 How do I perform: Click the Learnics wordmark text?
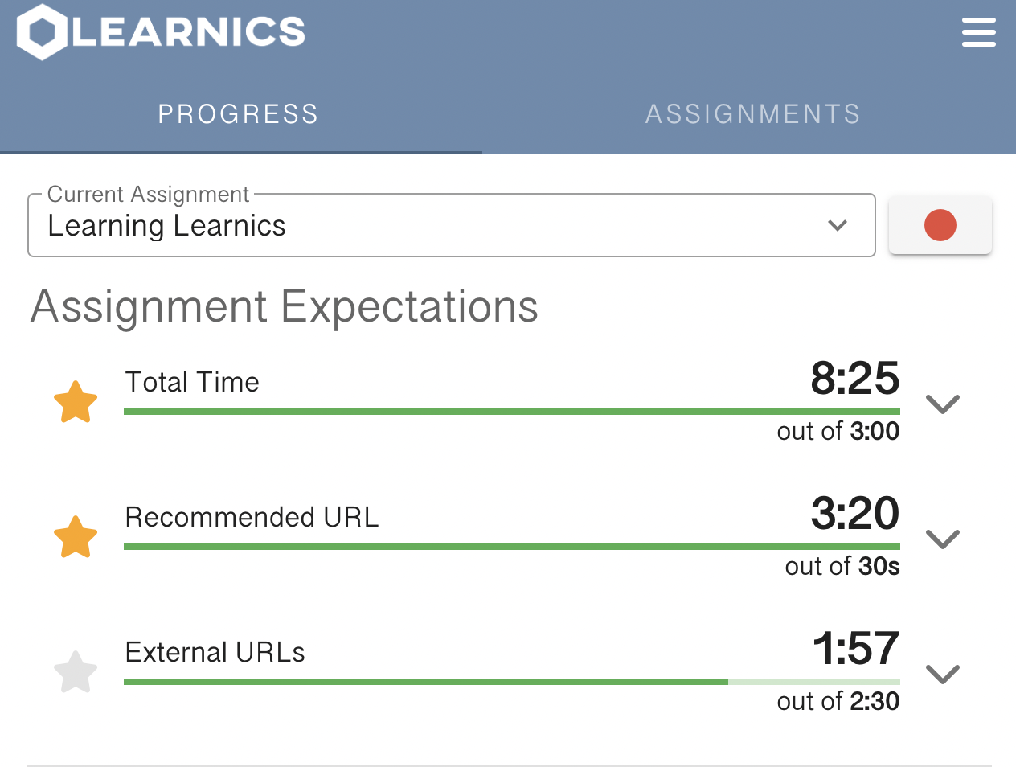pos(189,32)
